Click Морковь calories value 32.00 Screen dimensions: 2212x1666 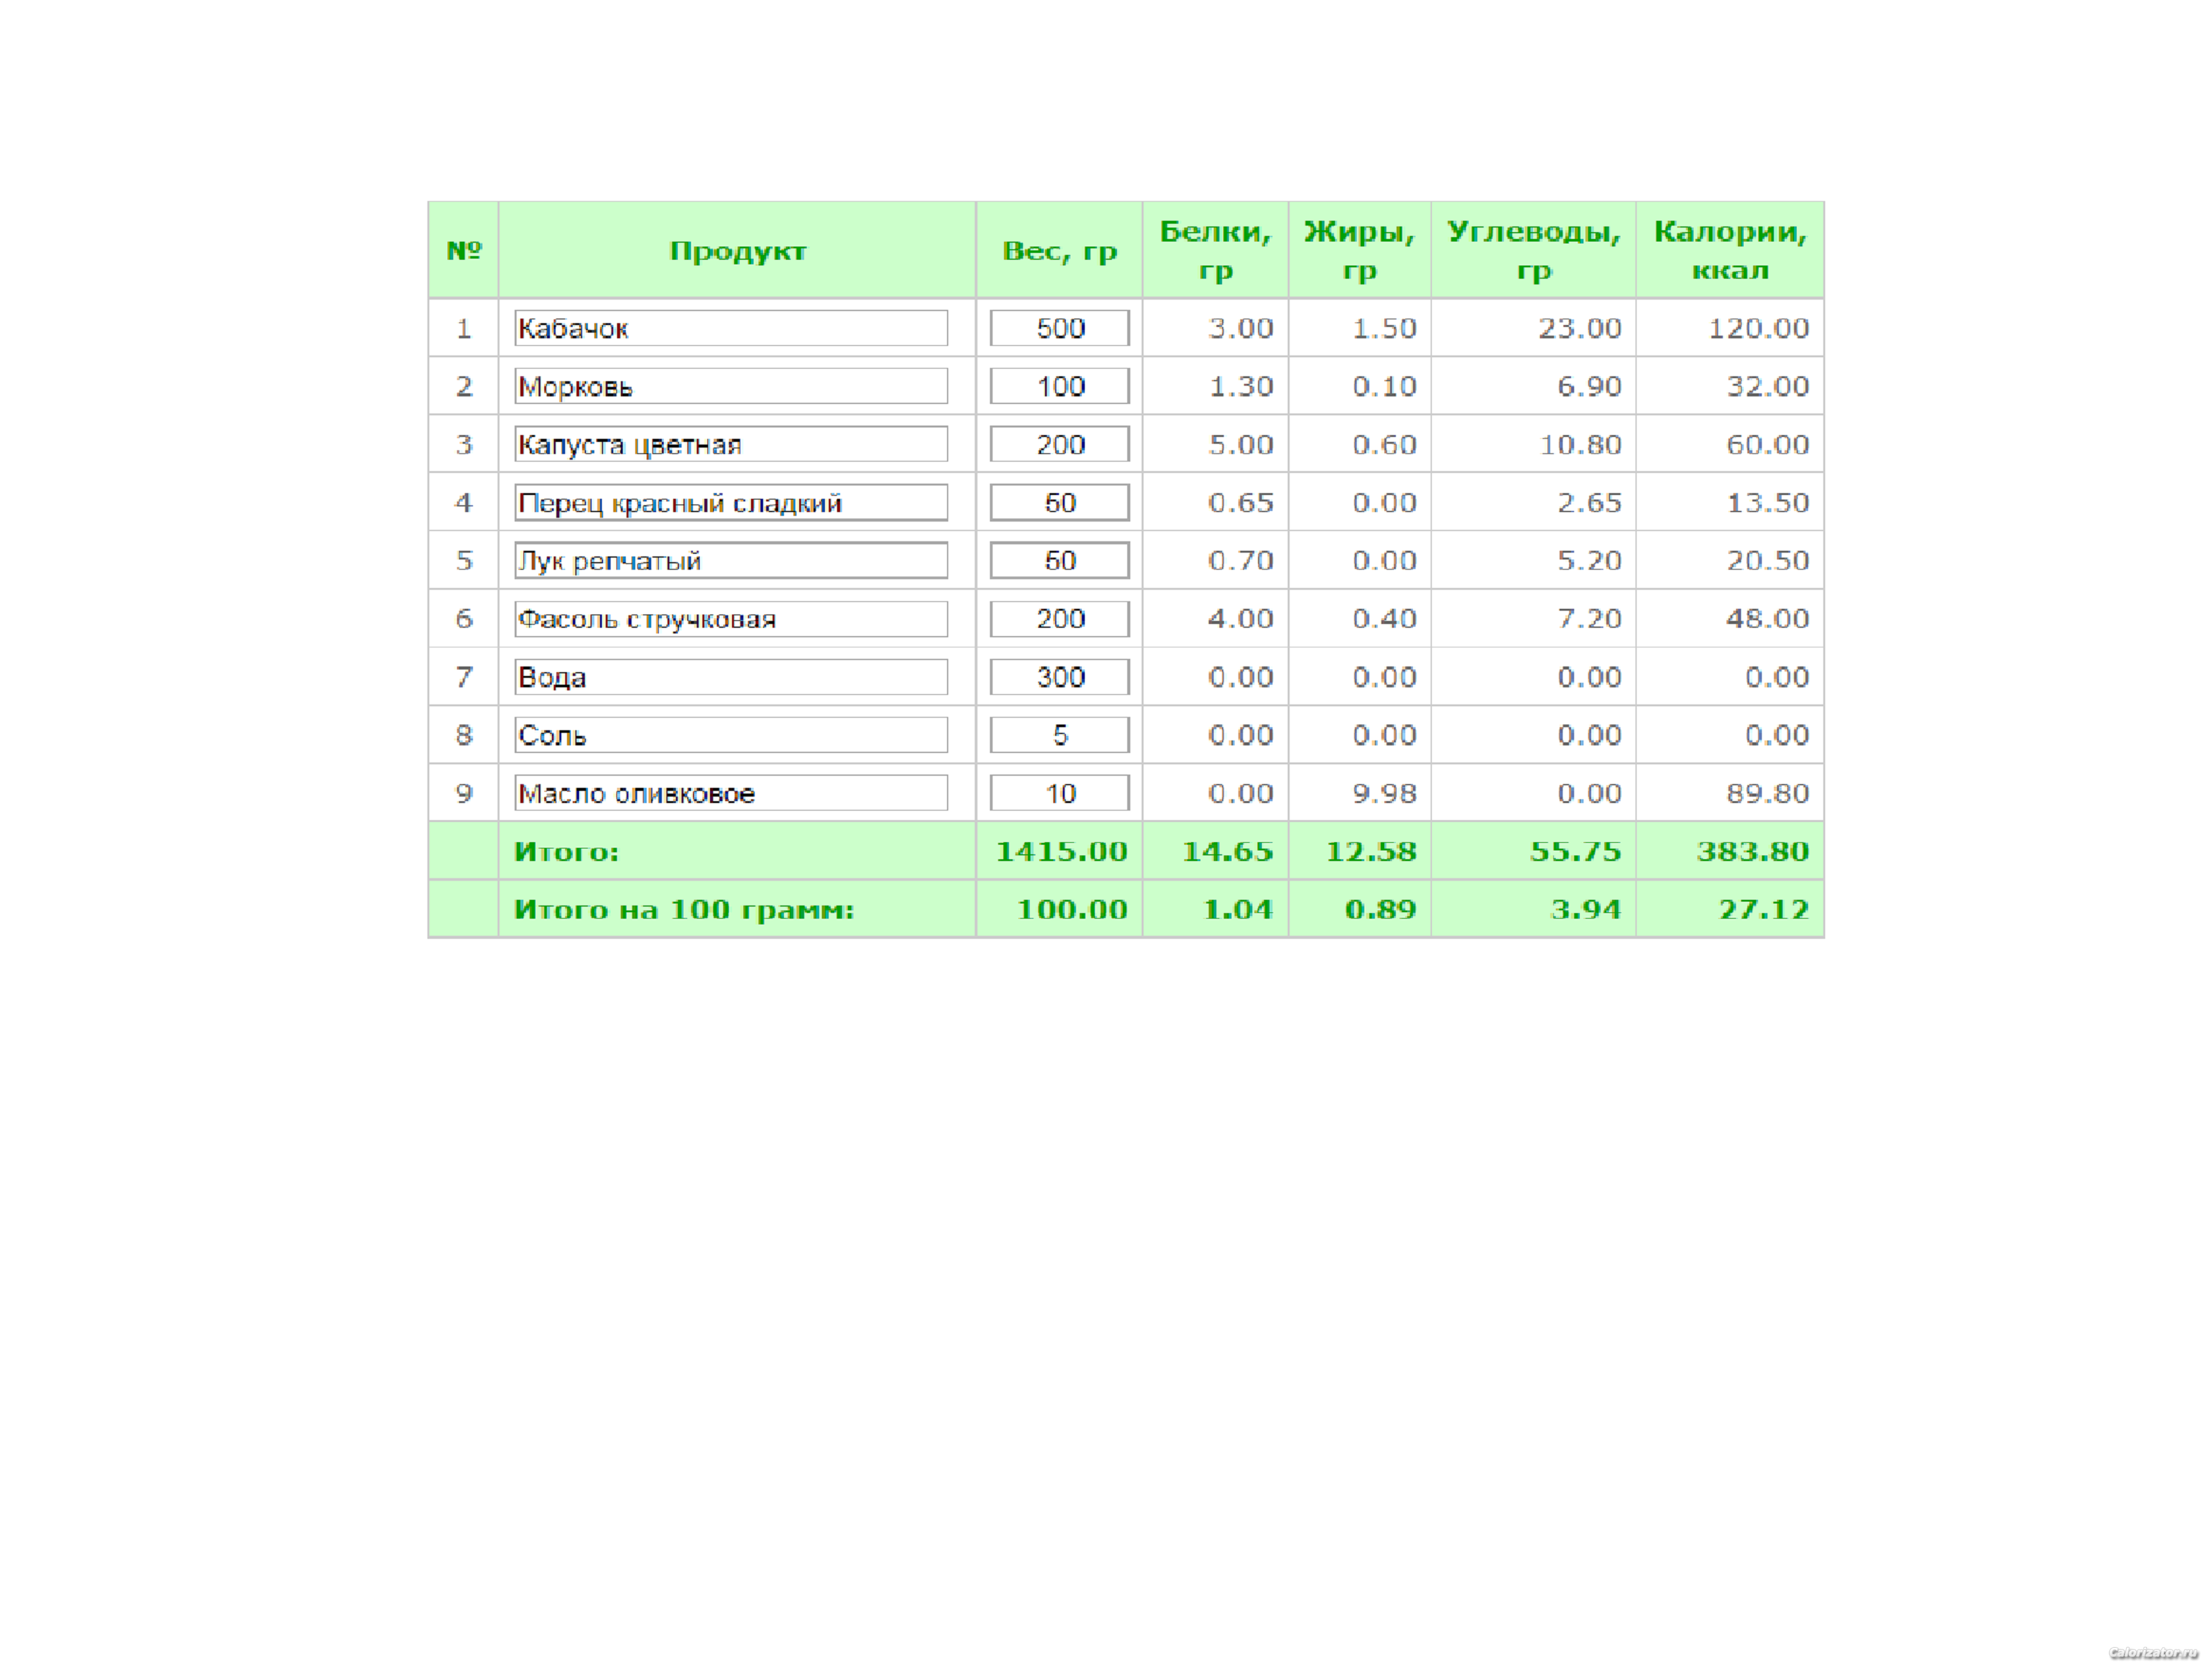1768,386
